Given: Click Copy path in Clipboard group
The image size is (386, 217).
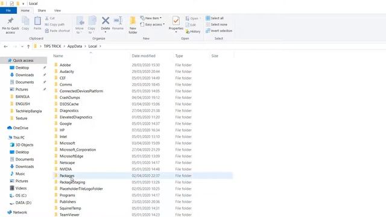Looking at the screenshot, I should pos(55,24).
